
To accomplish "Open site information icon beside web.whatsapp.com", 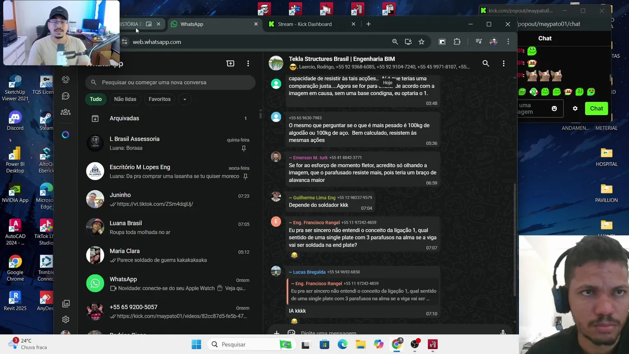I will [124, 42].
